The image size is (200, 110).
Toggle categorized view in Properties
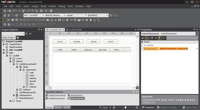click(x=143, y=38)
